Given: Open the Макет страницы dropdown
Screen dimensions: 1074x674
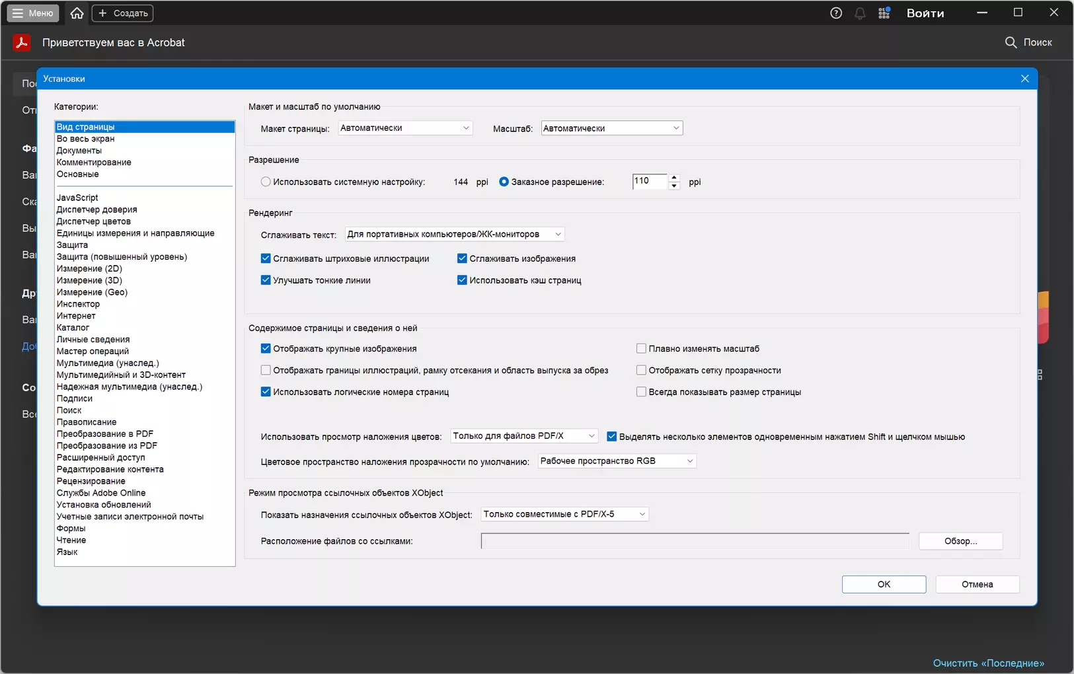Looking at the screenshot, I should (x=405, y=128).
